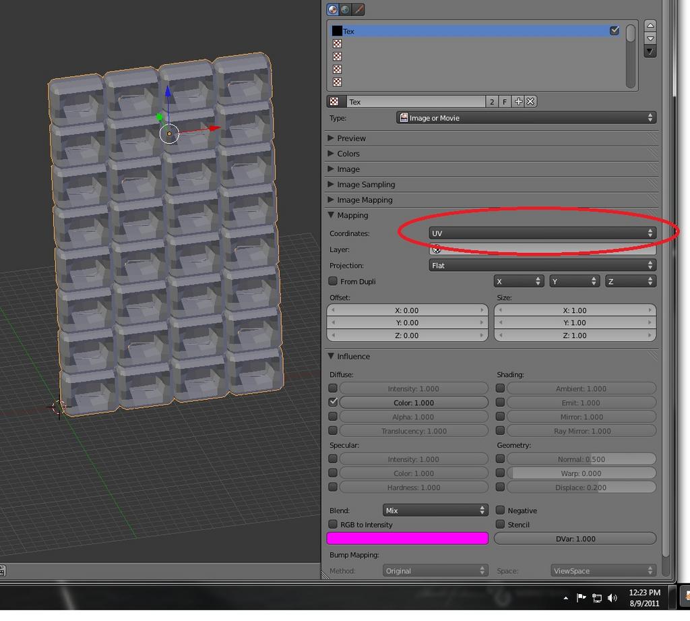Adjust the DVar 1.000 slider

tap(575, 538)
